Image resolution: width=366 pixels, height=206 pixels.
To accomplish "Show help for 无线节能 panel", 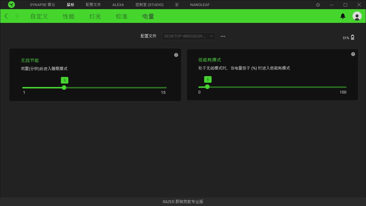I will click(x=176, y=55).
